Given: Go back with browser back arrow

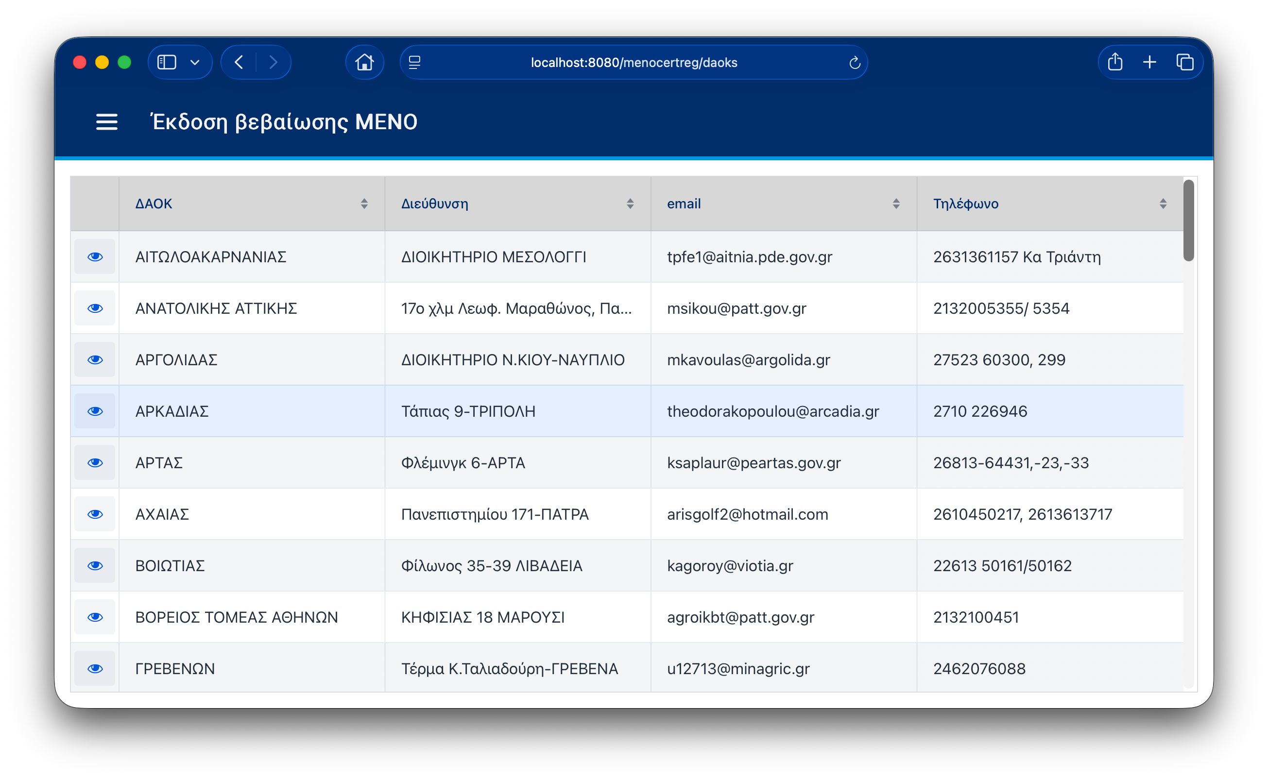Looking at the screenshot, I should [x=239, y=63].
